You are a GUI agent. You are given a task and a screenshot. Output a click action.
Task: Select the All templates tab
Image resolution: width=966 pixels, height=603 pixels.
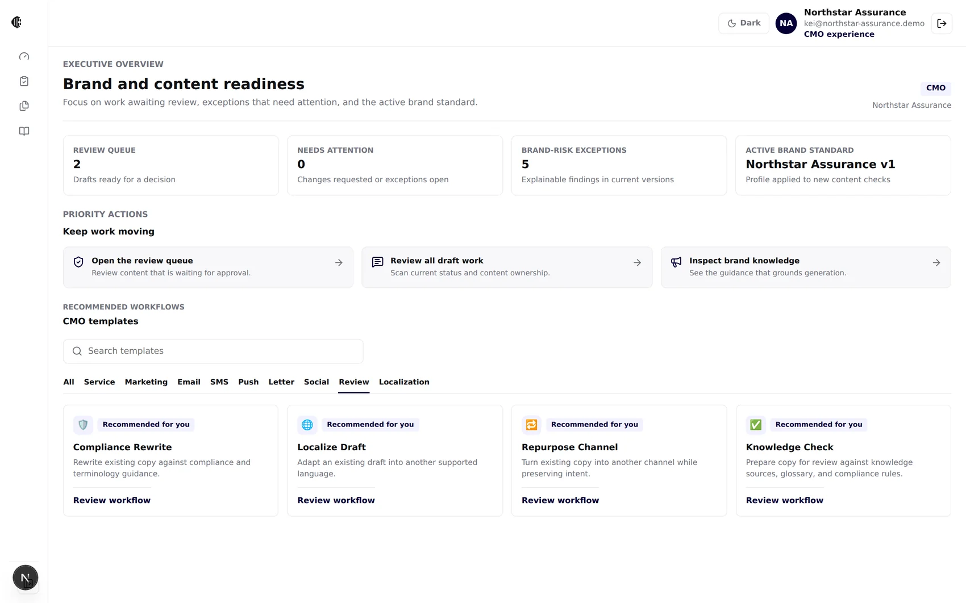(69, 382)
